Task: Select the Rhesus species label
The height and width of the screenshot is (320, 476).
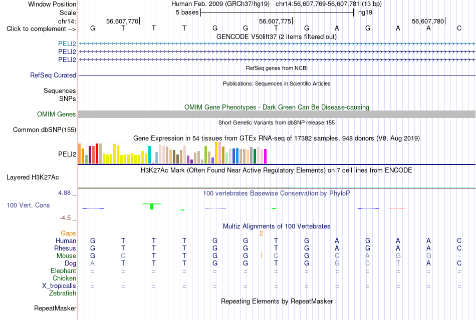Action: tap(65, 248)
